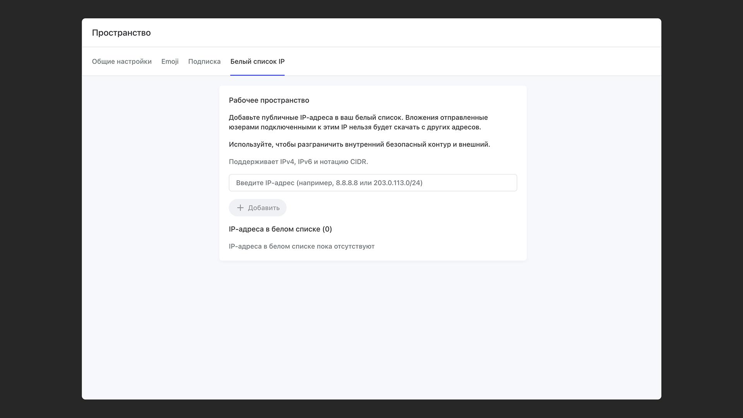Click the placeholder example 203.0.113.0/24 in input
The image size is (743, 418).
[x=397, y=183]
